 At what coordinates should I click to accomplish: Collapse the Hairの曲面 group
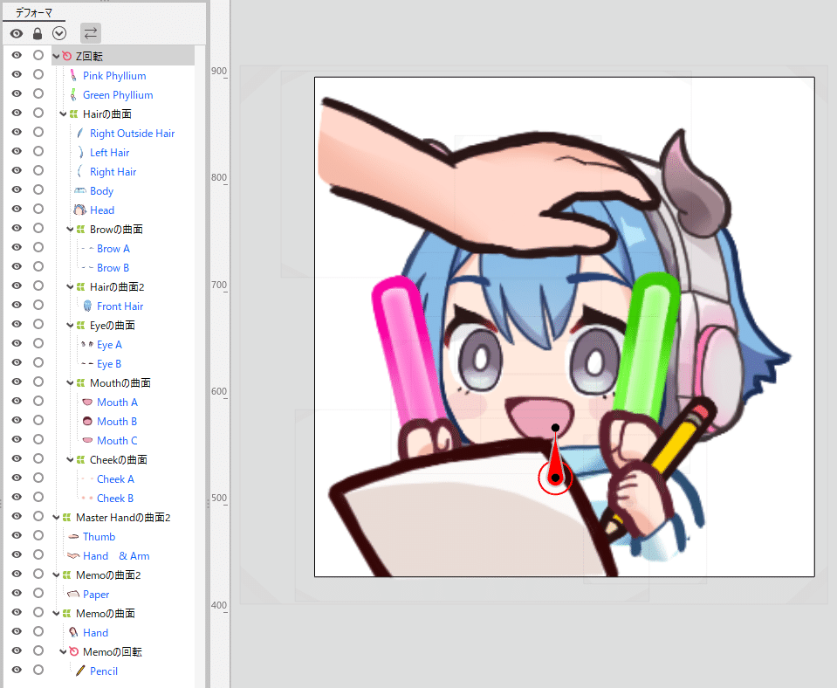[x=63, y=114]
